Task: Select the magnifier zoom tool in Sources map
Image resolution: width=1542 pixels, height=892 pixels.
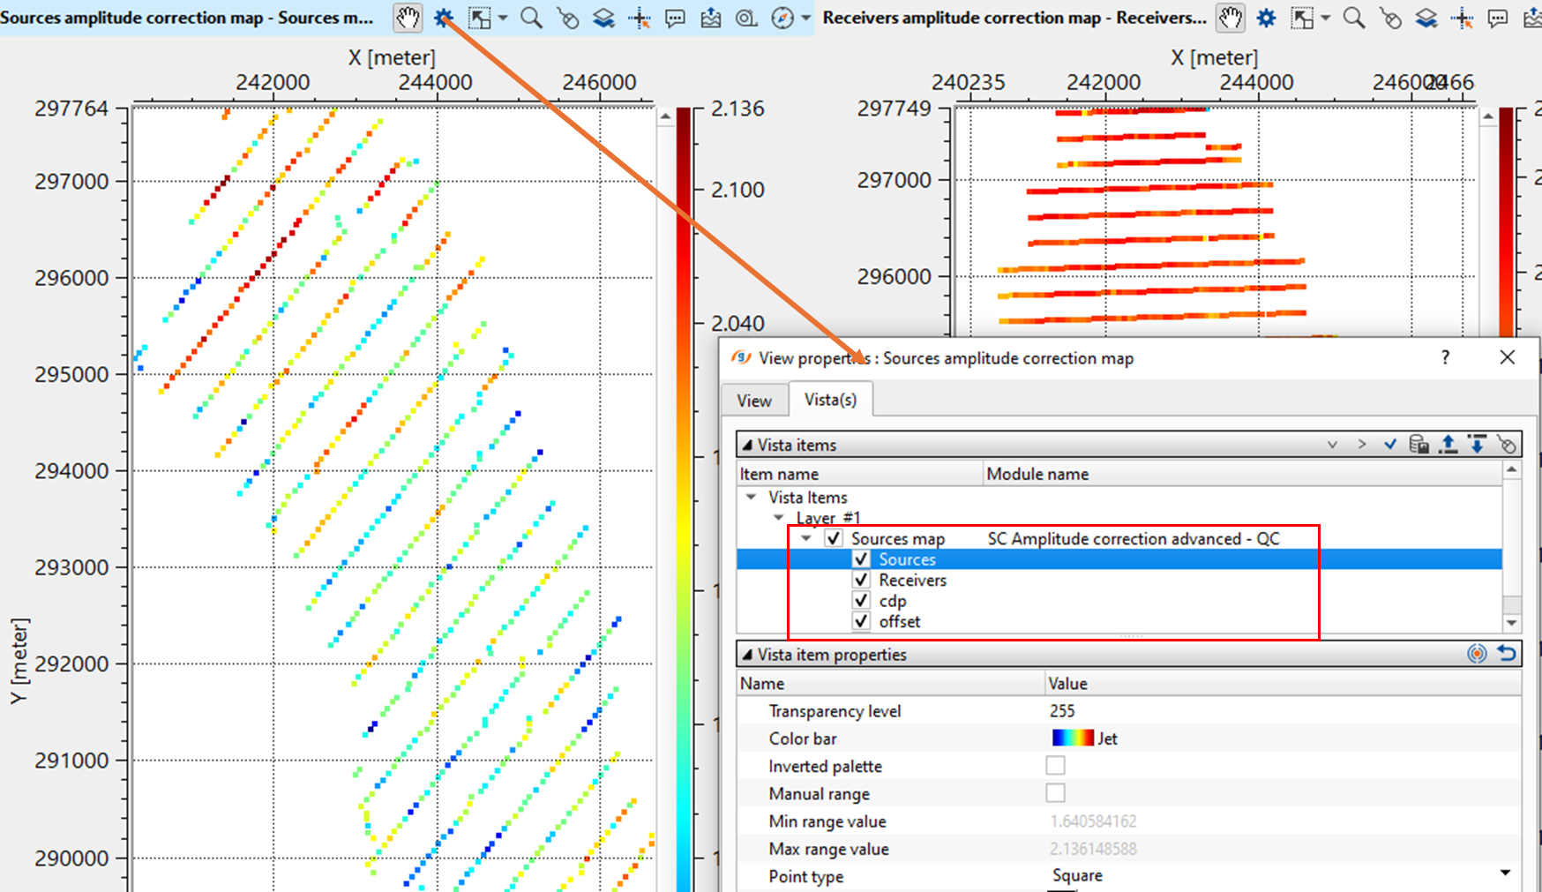Action: click(531, 18)
